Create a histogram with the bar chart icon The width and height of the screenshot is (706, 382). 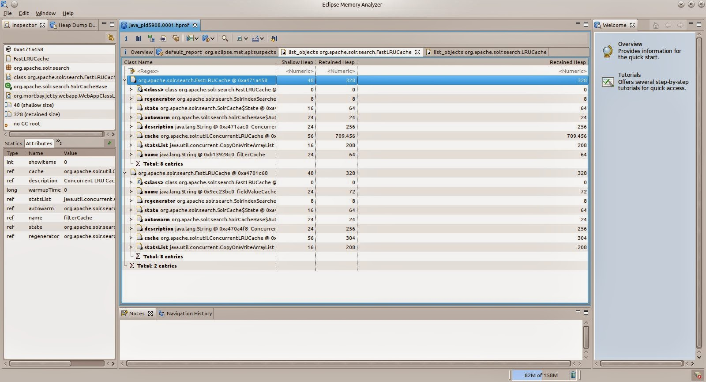[x=139, y=38]
